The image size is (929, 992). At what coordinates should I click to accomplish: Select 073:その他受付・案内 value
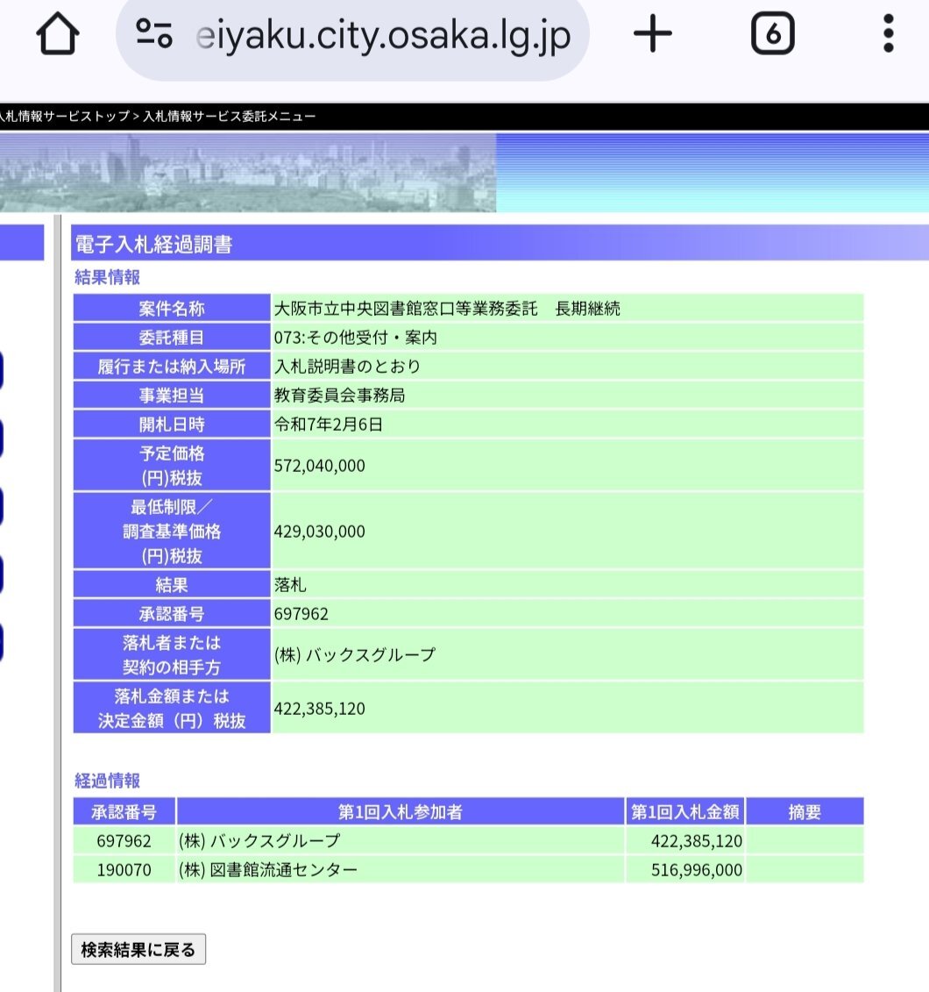(356, 337)
